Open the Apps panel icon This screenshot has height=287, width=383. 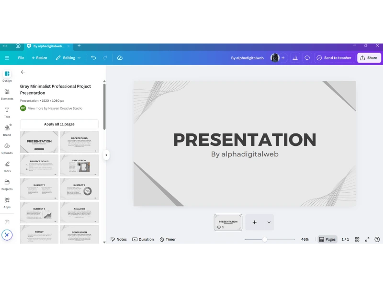pos(7,203)
